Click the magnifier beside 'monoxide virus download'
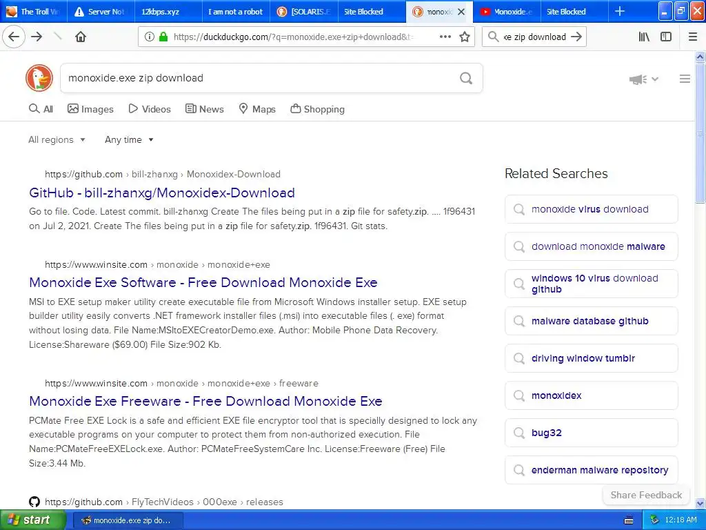This screenshot has height=530, width=706. (x=519, y=209)
